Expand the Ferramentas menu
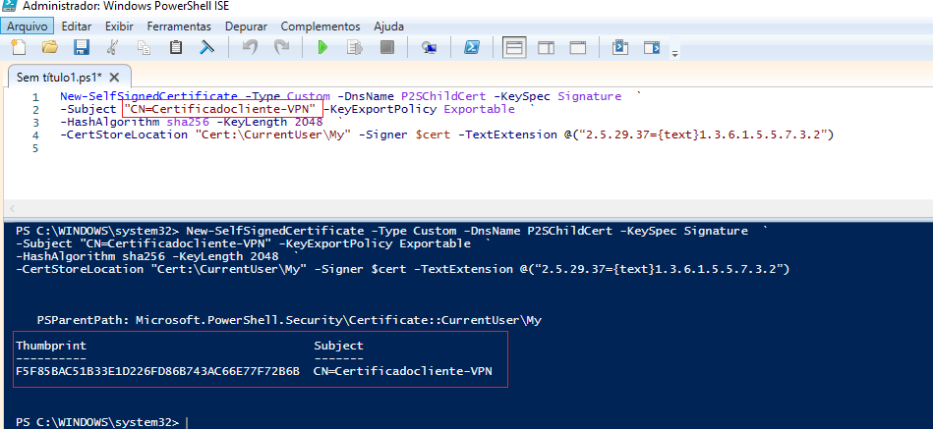Screen dimensions: 933x429 pos(181,27)
